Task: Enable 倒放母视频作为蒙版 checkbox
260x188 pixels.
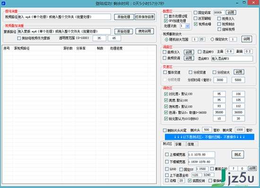Action: point(19,38)
